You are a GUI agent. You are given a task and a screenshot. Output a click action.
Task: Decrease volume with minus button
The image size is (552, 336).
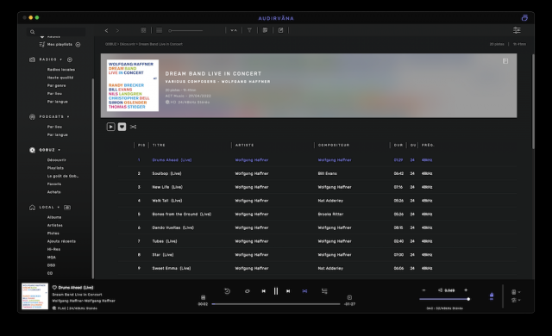click(x=423, y=290)
